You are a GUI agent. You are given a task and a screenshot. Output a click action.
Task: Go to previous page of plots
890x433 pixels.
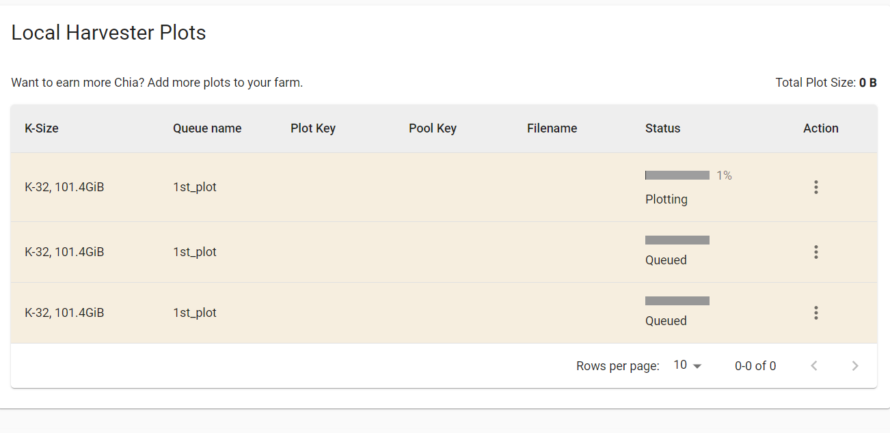813,366
